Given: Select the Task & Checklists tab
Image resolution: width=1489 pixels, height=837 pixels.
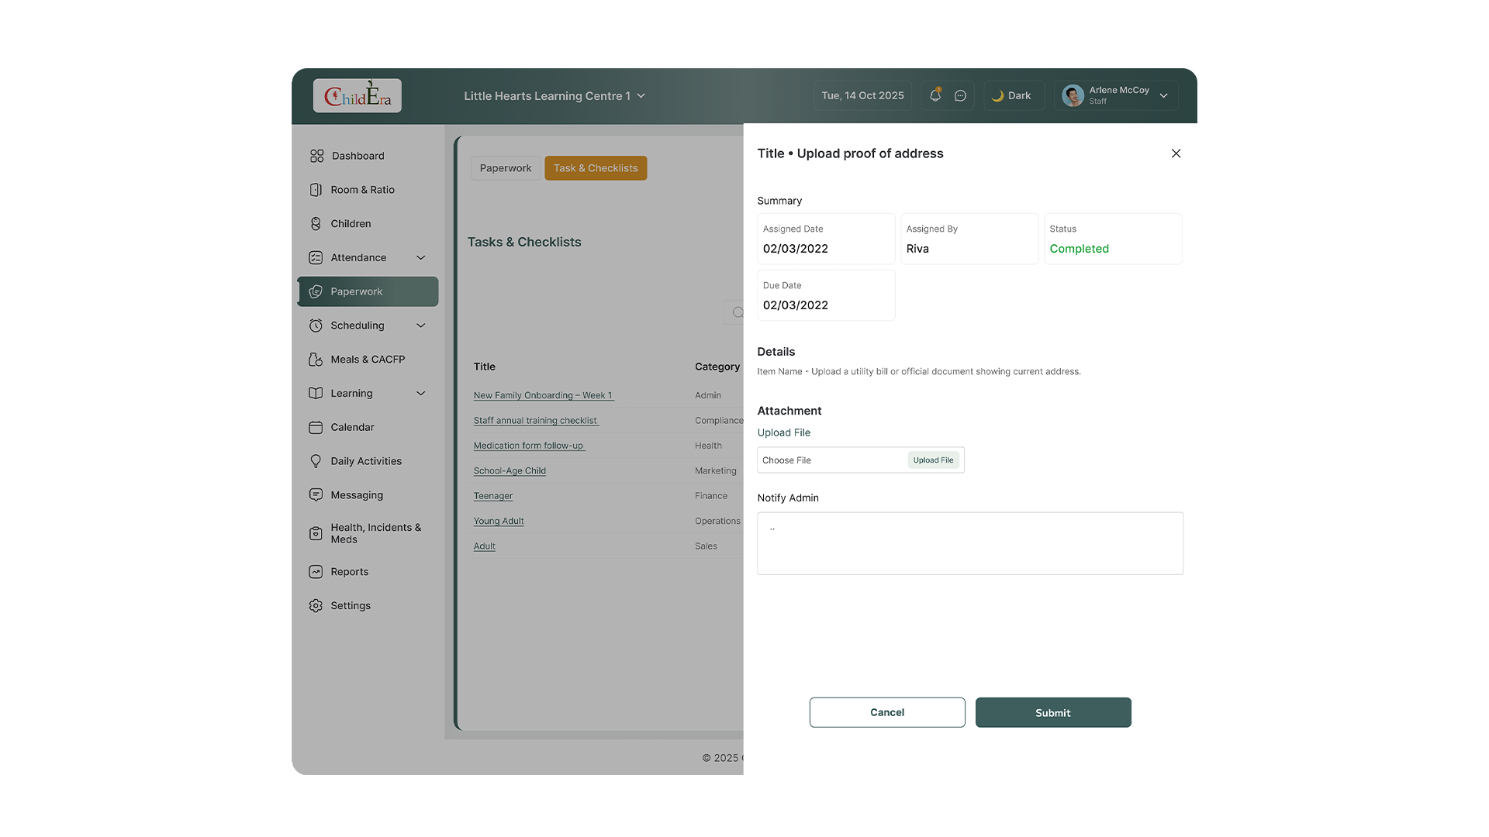Looking at the screenshot, I should tap(596, 168).
